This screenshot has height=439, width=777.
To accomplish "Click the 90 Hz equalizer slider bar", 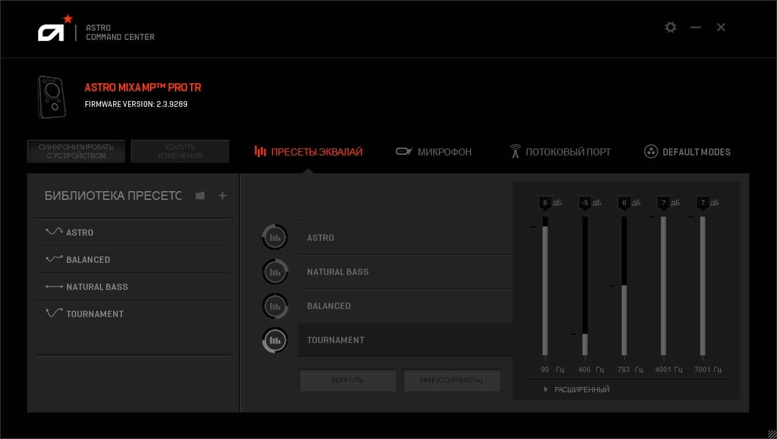I will pyautogui.click(x=545, y=289).
